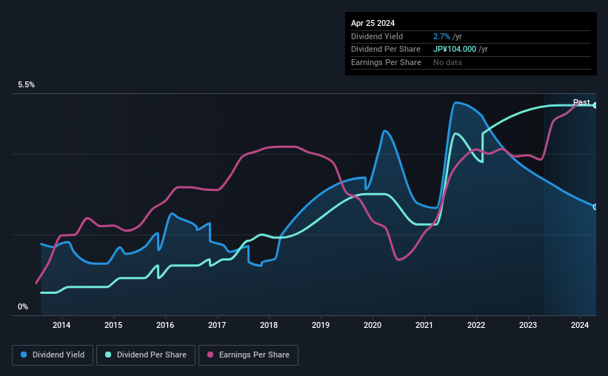The width and height of the screenshot is (608, 376).
Task: Click the pink Earnings Per Share legend dot
Action: [x=210, y=355]
